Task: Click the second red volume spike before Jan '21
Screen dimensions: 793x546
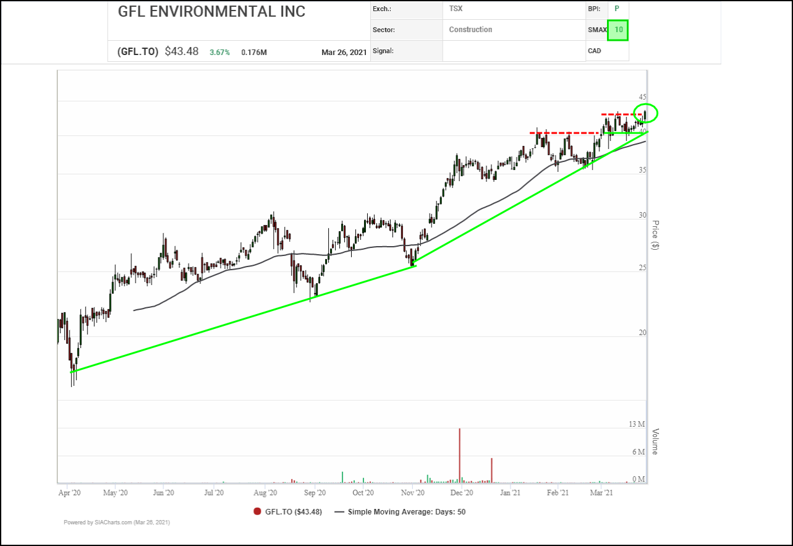Action: coord(491,470)
